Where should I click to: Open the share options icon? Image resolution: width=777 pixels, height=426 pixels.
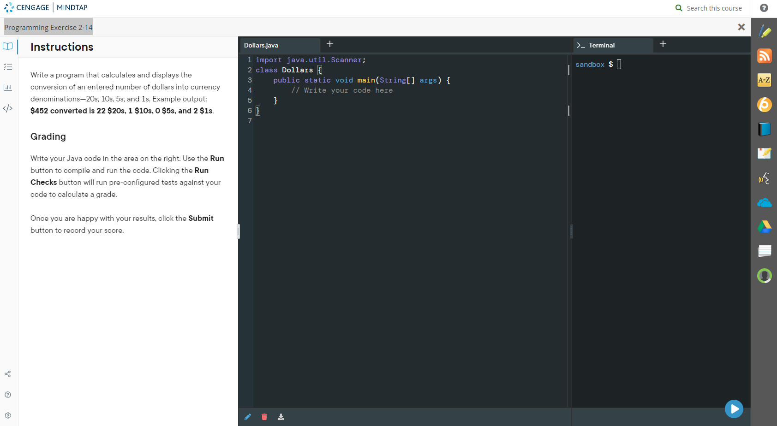[x=7, y=374]
